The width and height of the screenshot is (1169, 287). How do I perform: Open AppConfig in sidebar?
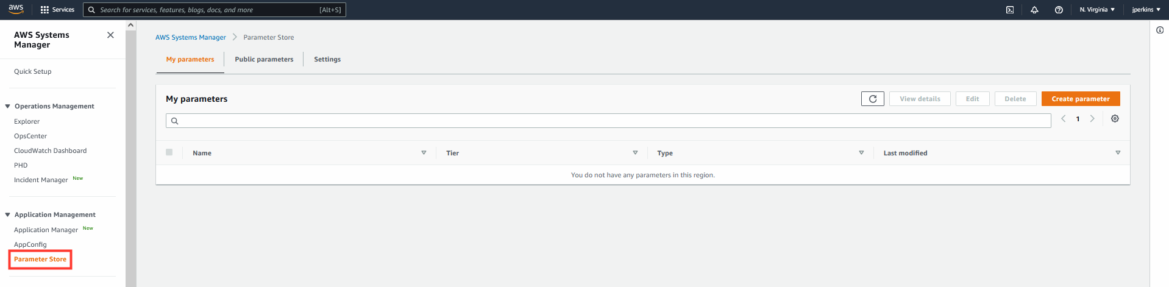30,244
